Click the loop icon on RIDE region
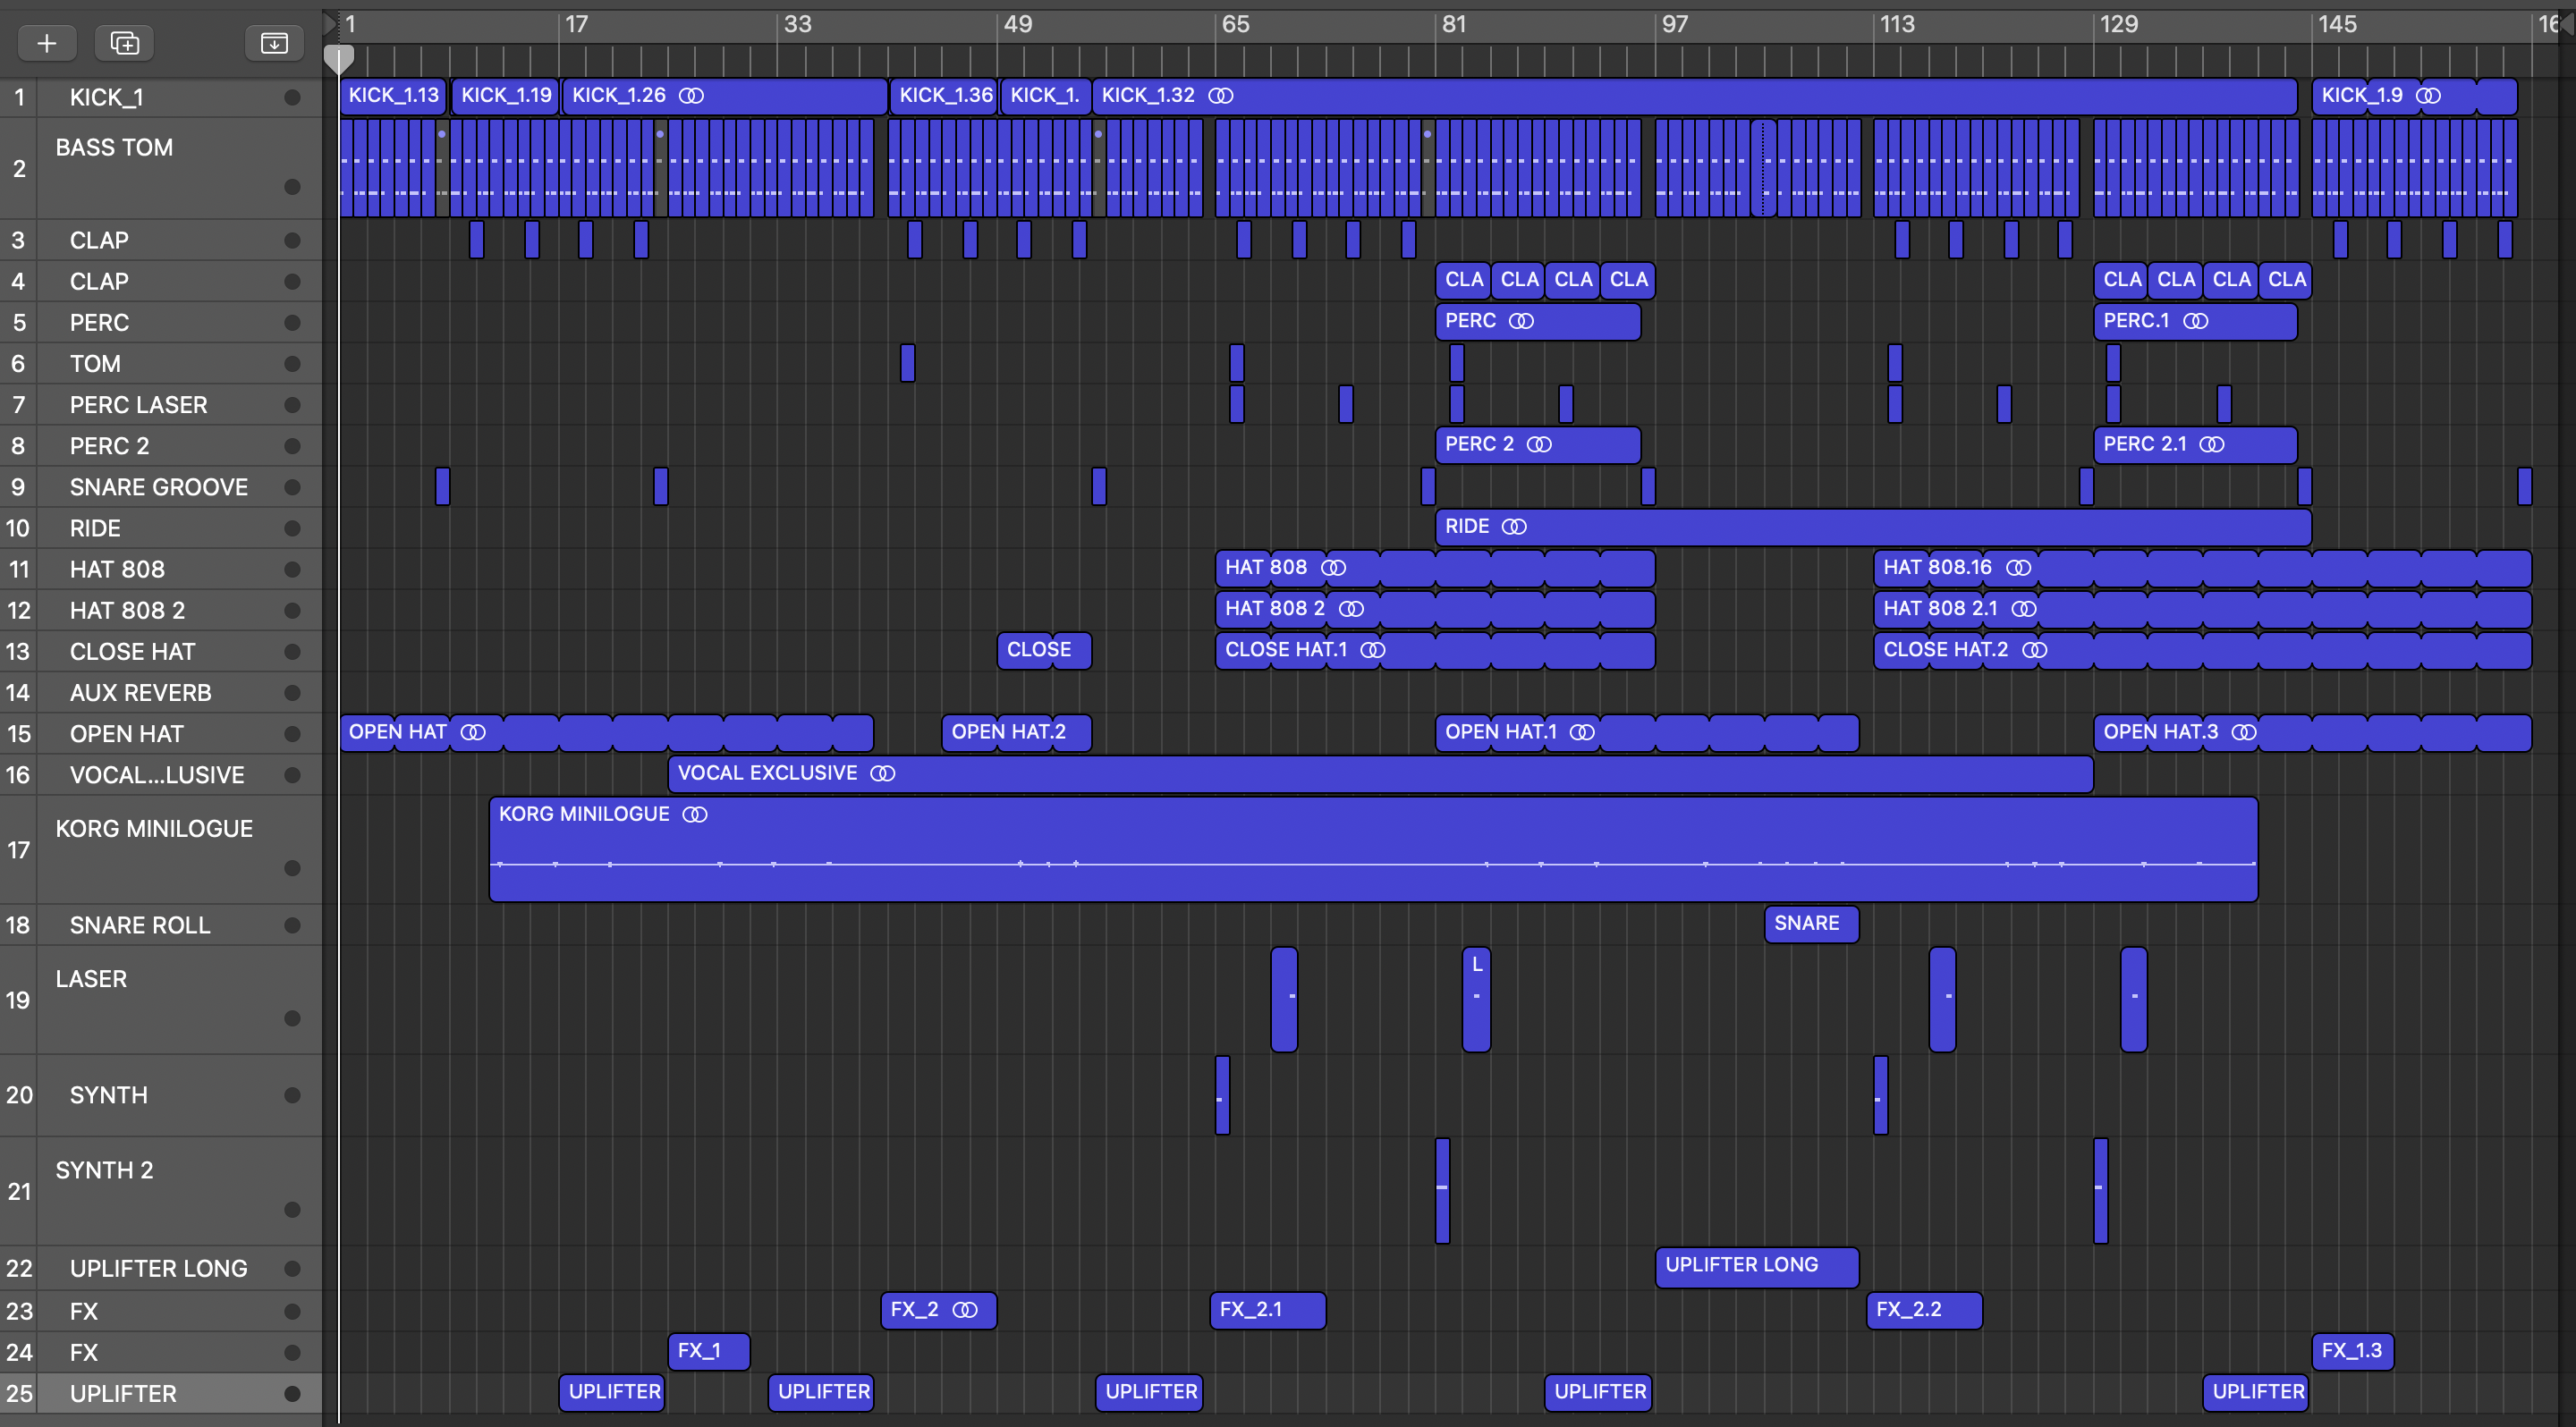 (1515, 527)
